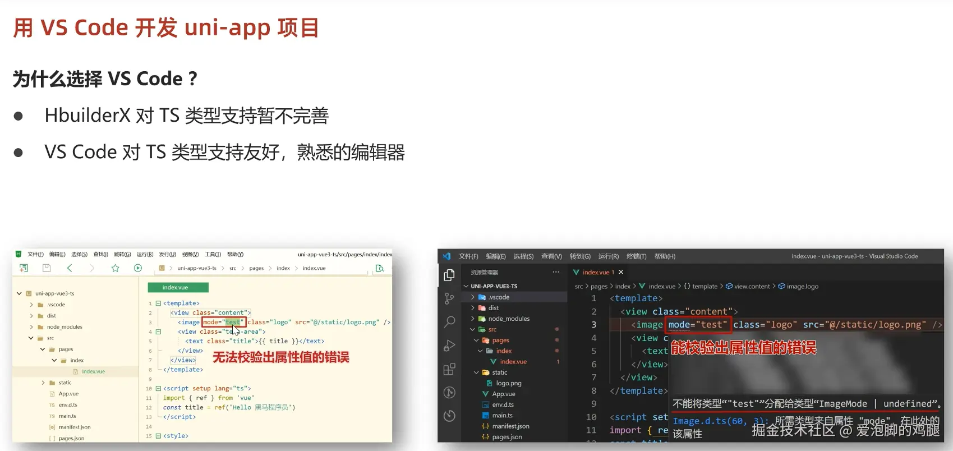953x451 pixels.
Task: Click the bookmark star icon in HBuilderX
Action: pyautogui.click(x=115, y=268)
